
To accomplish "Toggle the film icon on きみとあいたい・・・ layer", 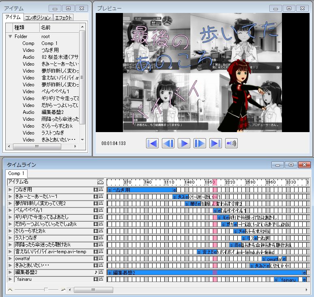I will pos(96,265).
